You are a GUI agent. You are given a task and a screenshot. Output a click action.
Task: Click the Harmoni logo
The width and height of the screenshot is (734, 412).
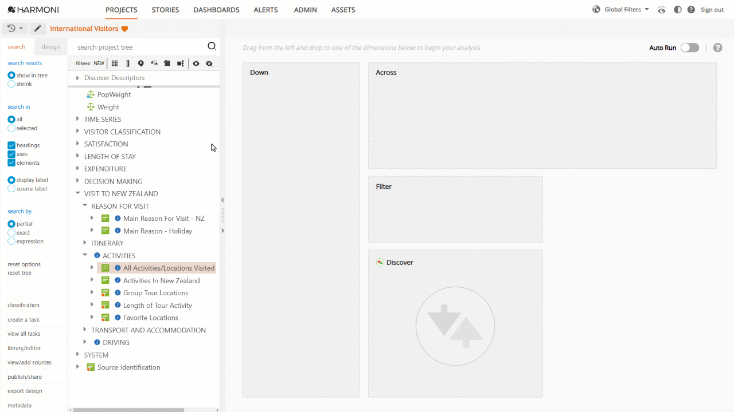33,10
